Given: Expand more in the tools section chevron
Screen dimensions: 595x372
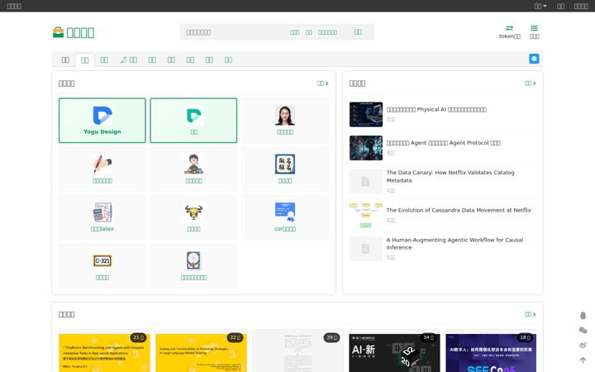Looking at the screenshot, I should point(322,83).
